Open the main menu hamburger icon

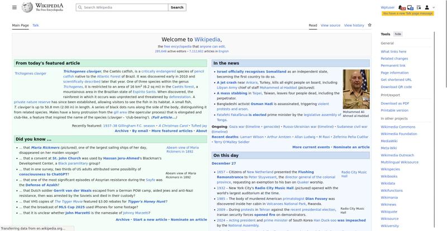(x=15, y=8)
